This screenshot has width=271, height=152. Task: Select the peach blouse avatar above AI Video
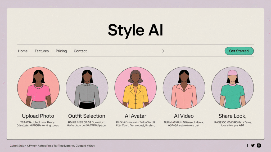pos(184,88)
